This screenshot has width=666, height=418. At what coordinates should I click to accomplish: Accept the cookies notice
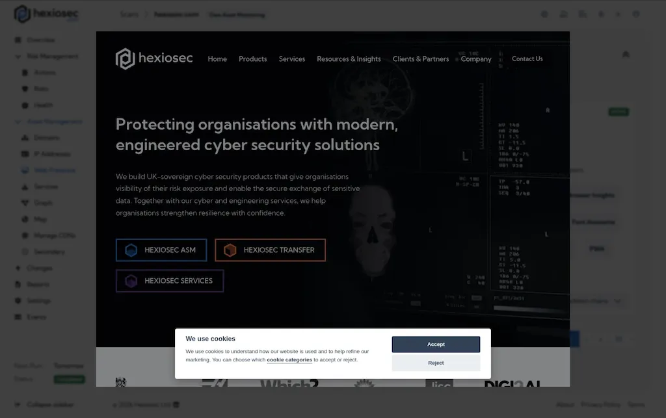pyautogui.click(x=436, y=344)
